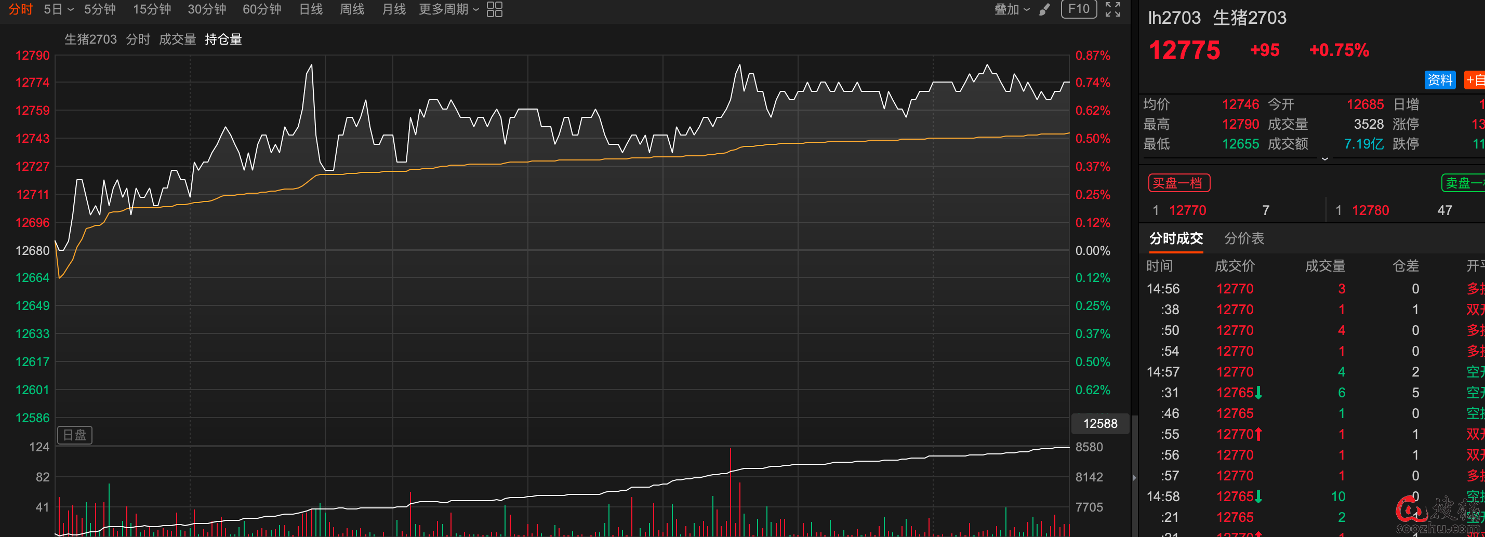The width and height of the screenshot is (1485, 537).
Task: Open the 更多周期 dropdown
Action: click(x=448, y=9)
